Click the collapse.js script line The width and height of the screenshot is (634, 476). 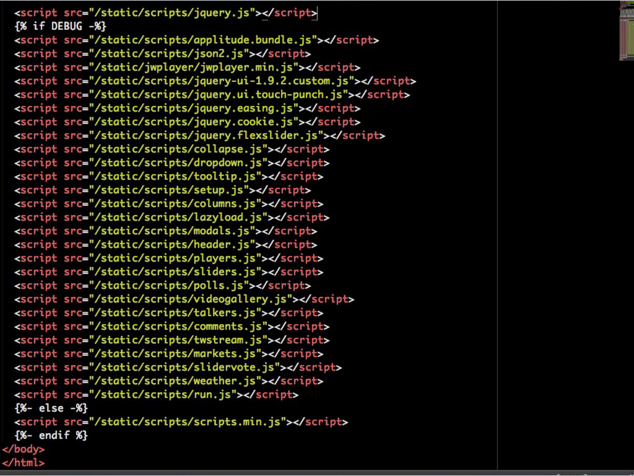172,149
